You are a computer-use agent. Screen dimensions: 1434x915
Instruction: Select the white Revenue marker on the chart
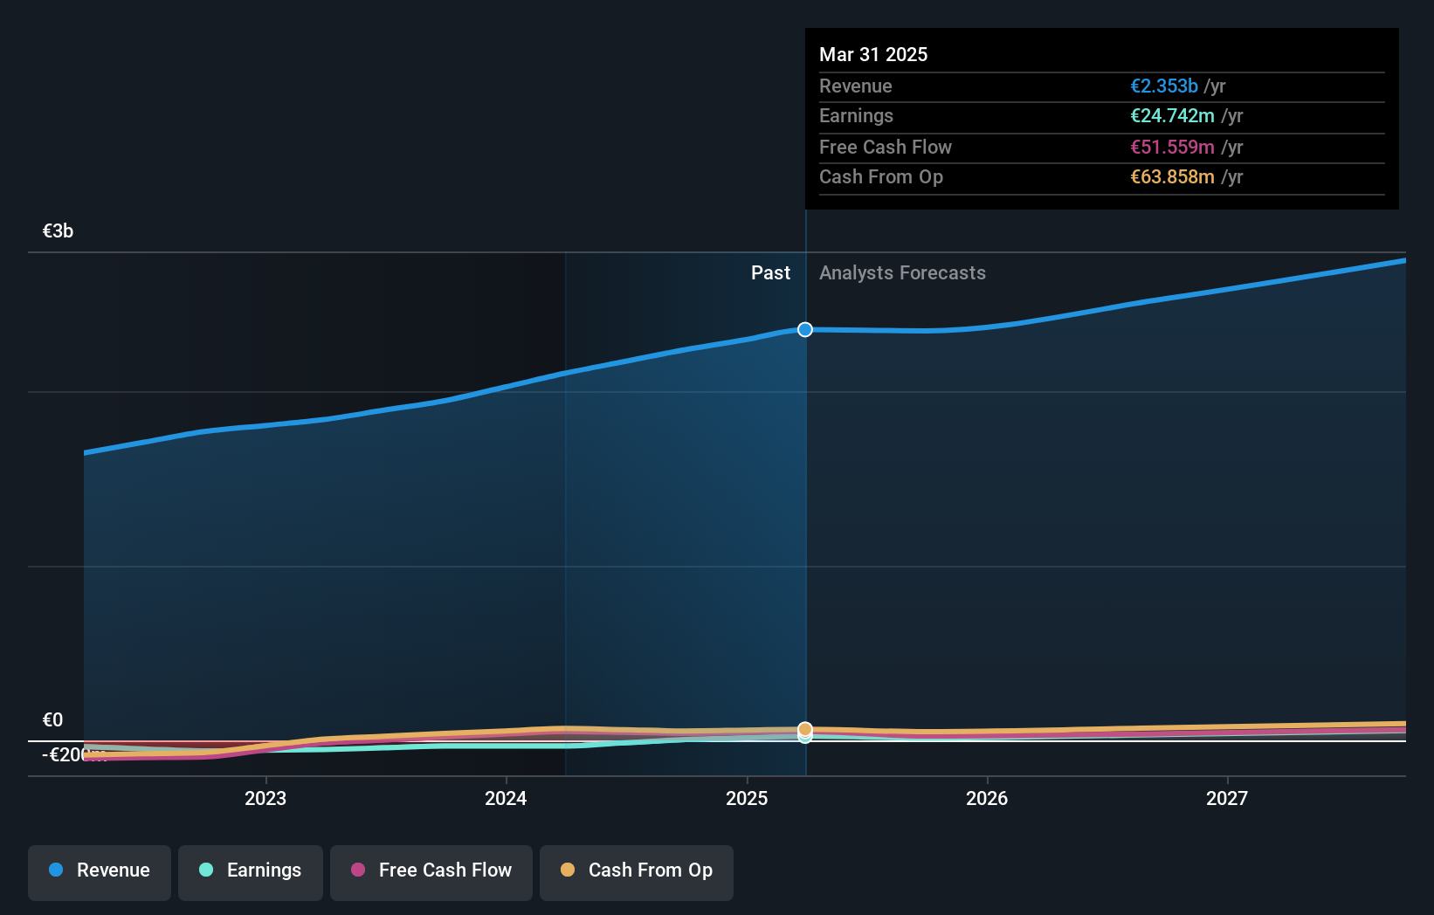pyautogui.click(x=804, y=330)
